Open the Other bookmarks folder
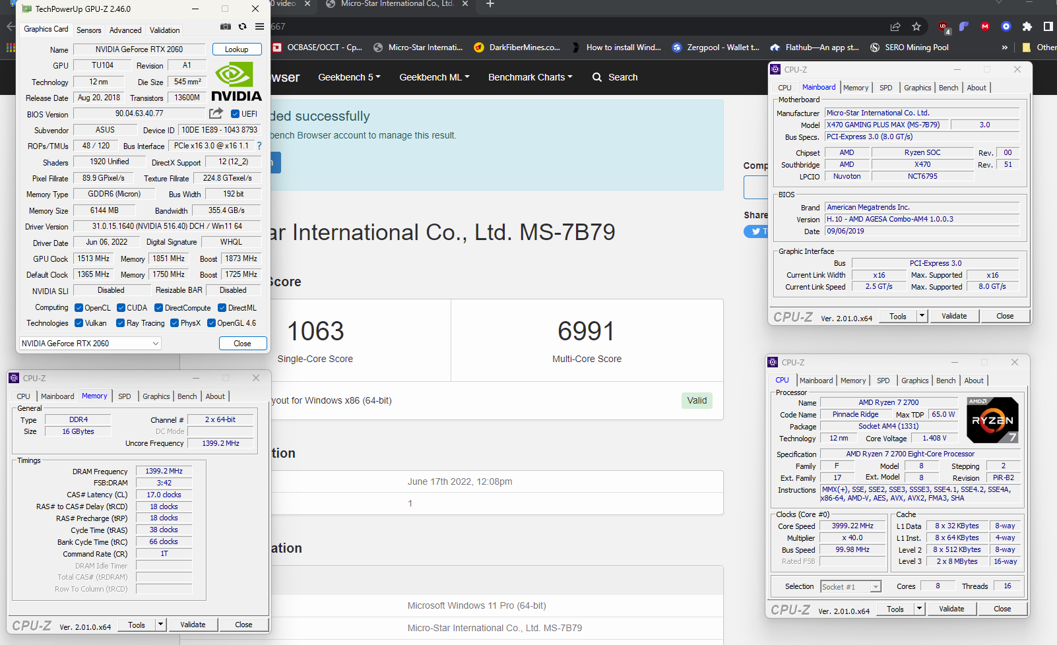Screen dimensions: 1057x645 pyautogui.click(x=1039, y=47)
